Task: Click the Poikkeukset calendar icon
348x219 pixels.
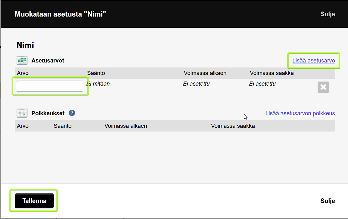Action: click(x=22, y=113)
